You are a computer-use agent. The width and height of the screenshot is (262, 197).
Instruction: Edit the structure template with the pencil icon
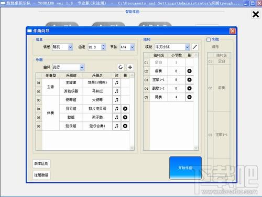click(x=194, y=47)
